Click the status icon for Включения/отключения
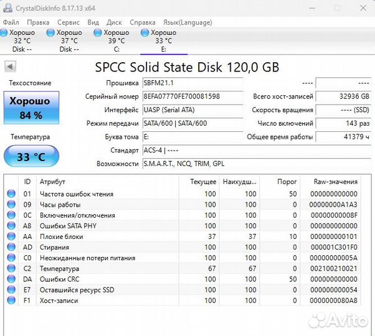This screenshot has height=336, width=375. click(x=11, y=215)
